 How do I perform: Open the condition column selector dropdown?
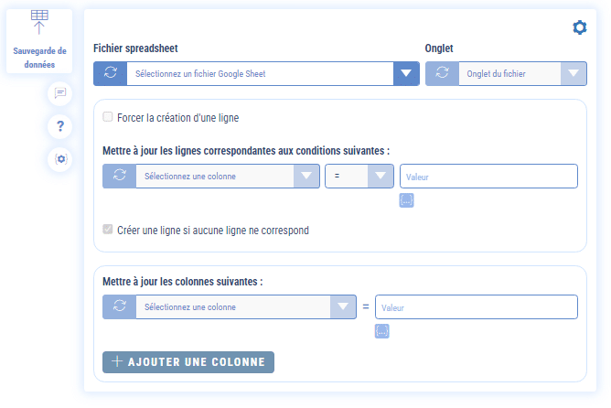click(306, 177)
